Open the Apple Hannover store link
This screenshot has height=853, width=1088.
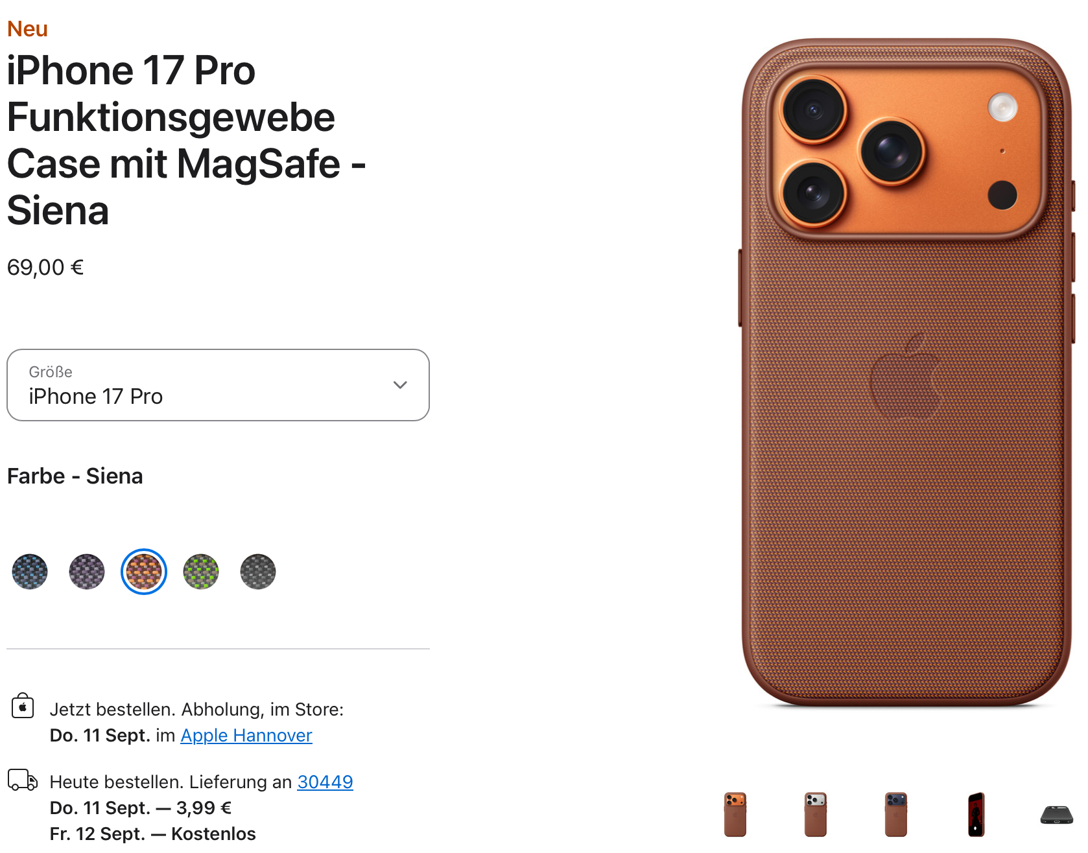246,736
